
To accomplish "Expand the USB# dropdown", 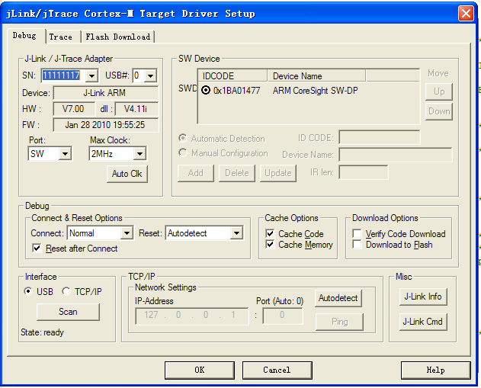I will (x=150, y=75).
